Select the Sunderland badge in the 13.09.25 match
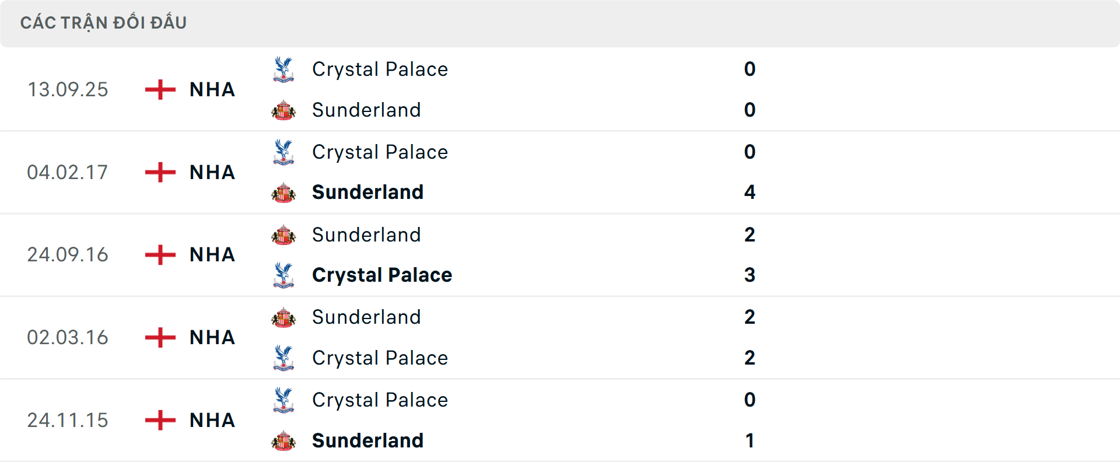Screen dimensions: 1120x462 pyautogui.click(x=283, y=110)
